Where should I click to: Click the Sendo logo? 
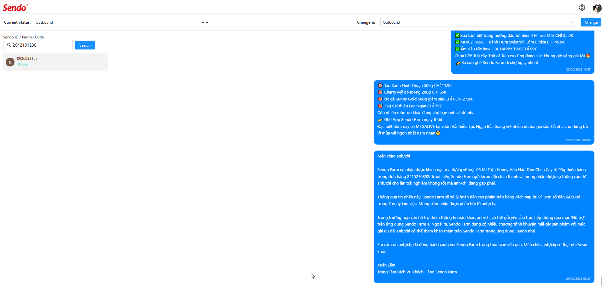tap(15, 8)
